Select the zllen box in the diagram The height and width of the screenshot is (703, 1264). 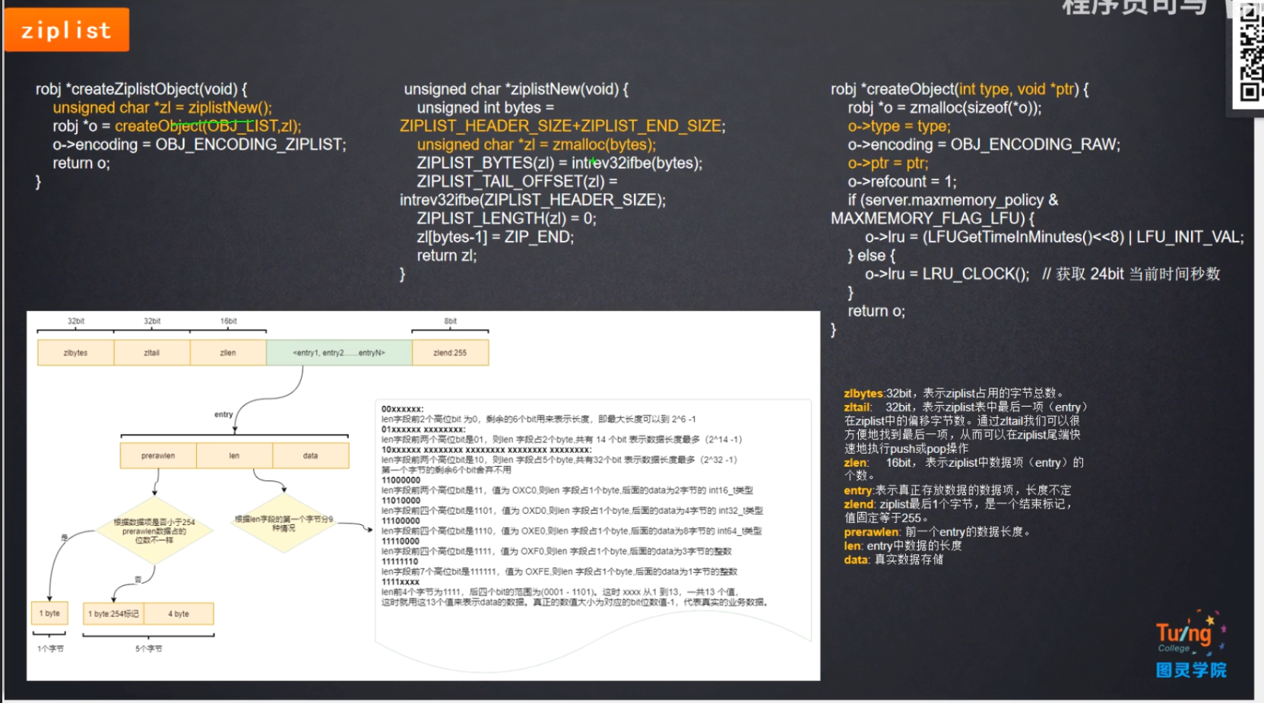[228, 353]
